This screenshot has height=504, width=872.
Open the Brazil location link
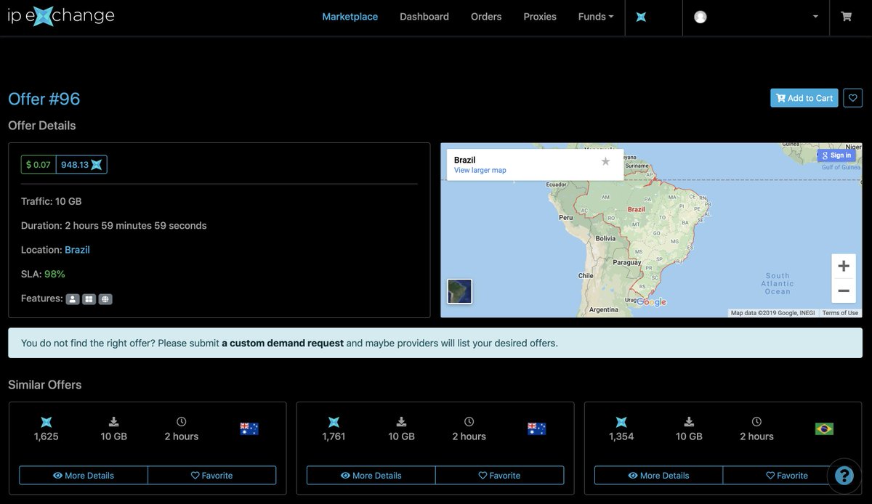(x=77, y=250)
